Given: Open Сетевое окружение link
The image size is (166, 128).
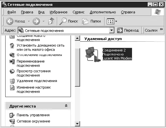Looking at the screenshot, I should click(33, 121).
